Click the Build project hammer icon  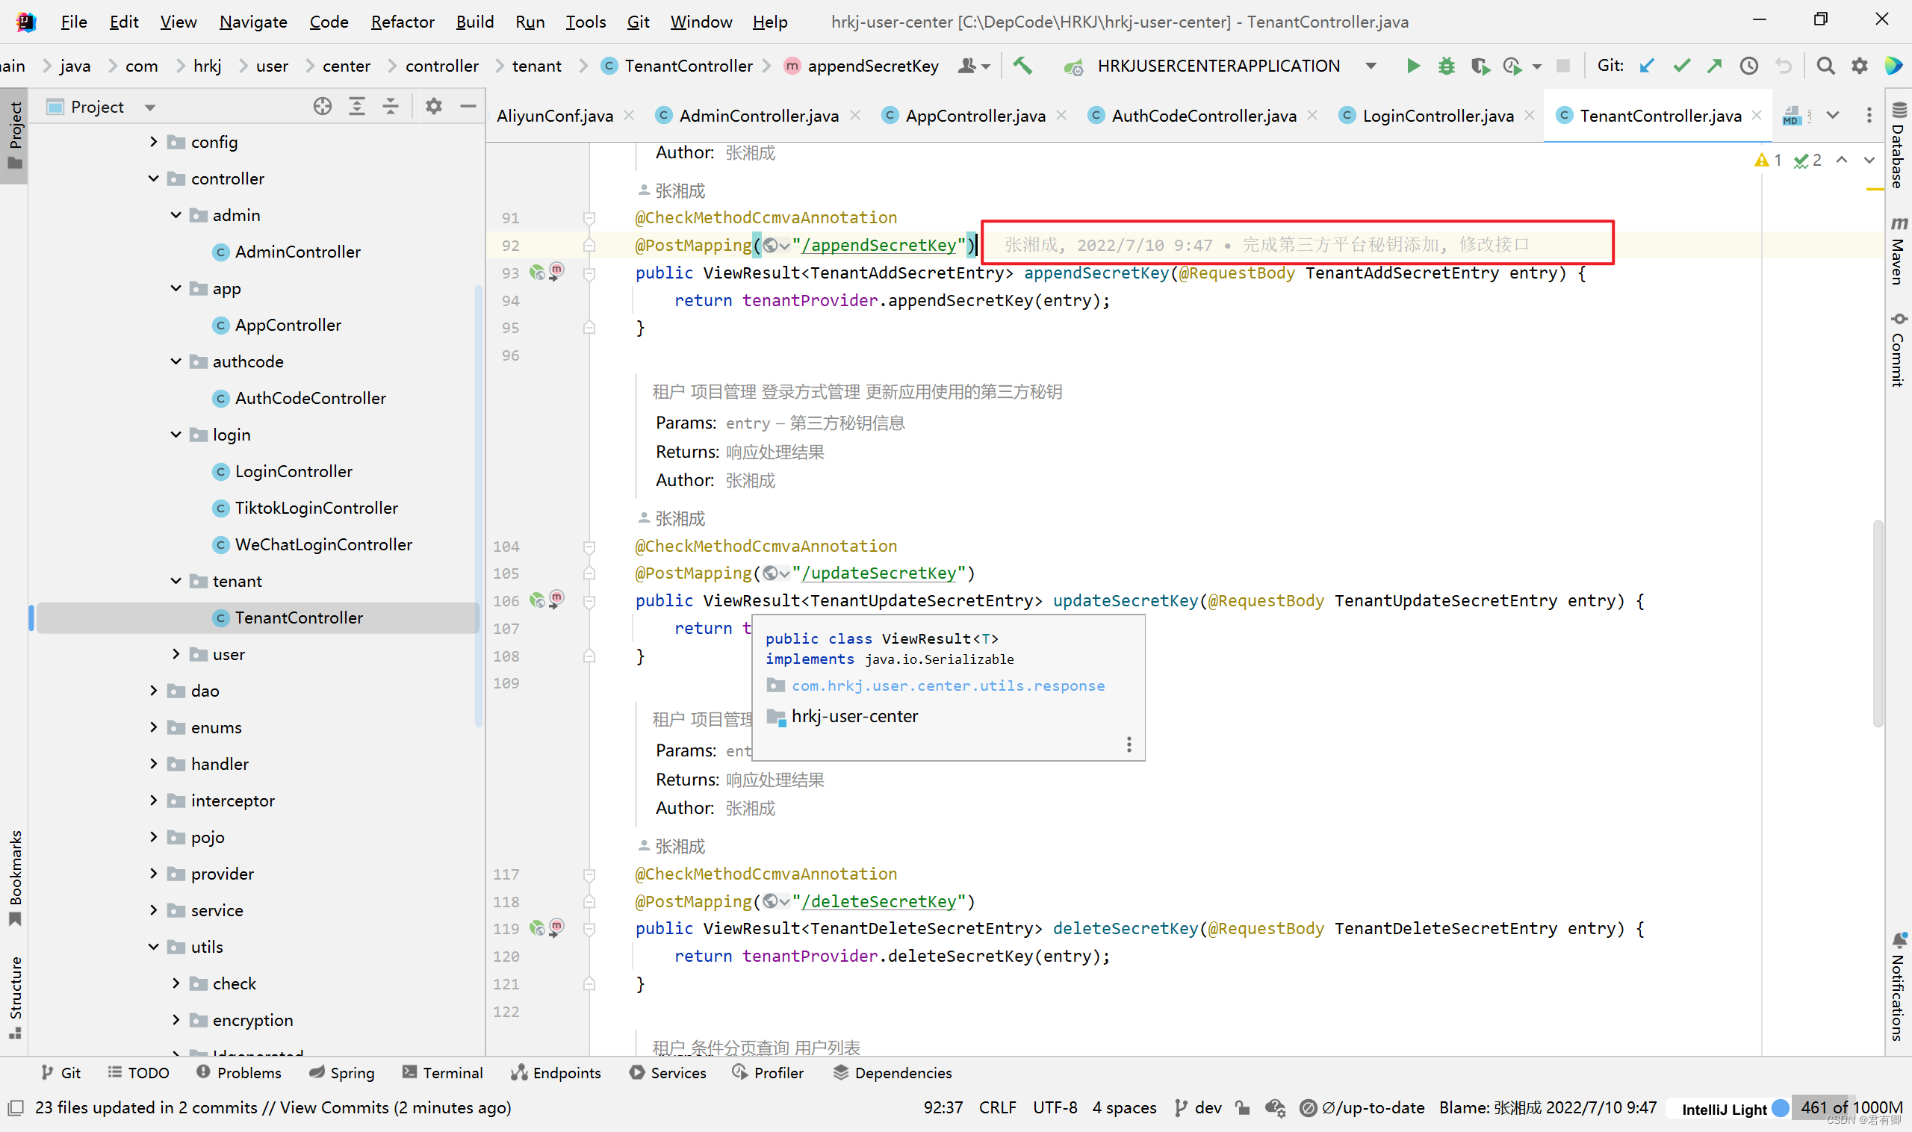[x=1022, y=66]
